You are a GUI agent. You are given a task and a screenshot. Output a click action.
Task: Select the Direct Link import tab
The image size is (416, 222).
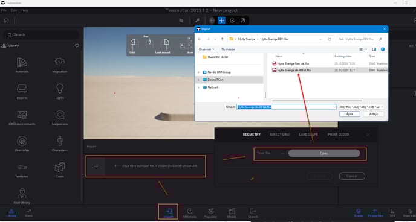pyautogui.click(x=279, y=135)
